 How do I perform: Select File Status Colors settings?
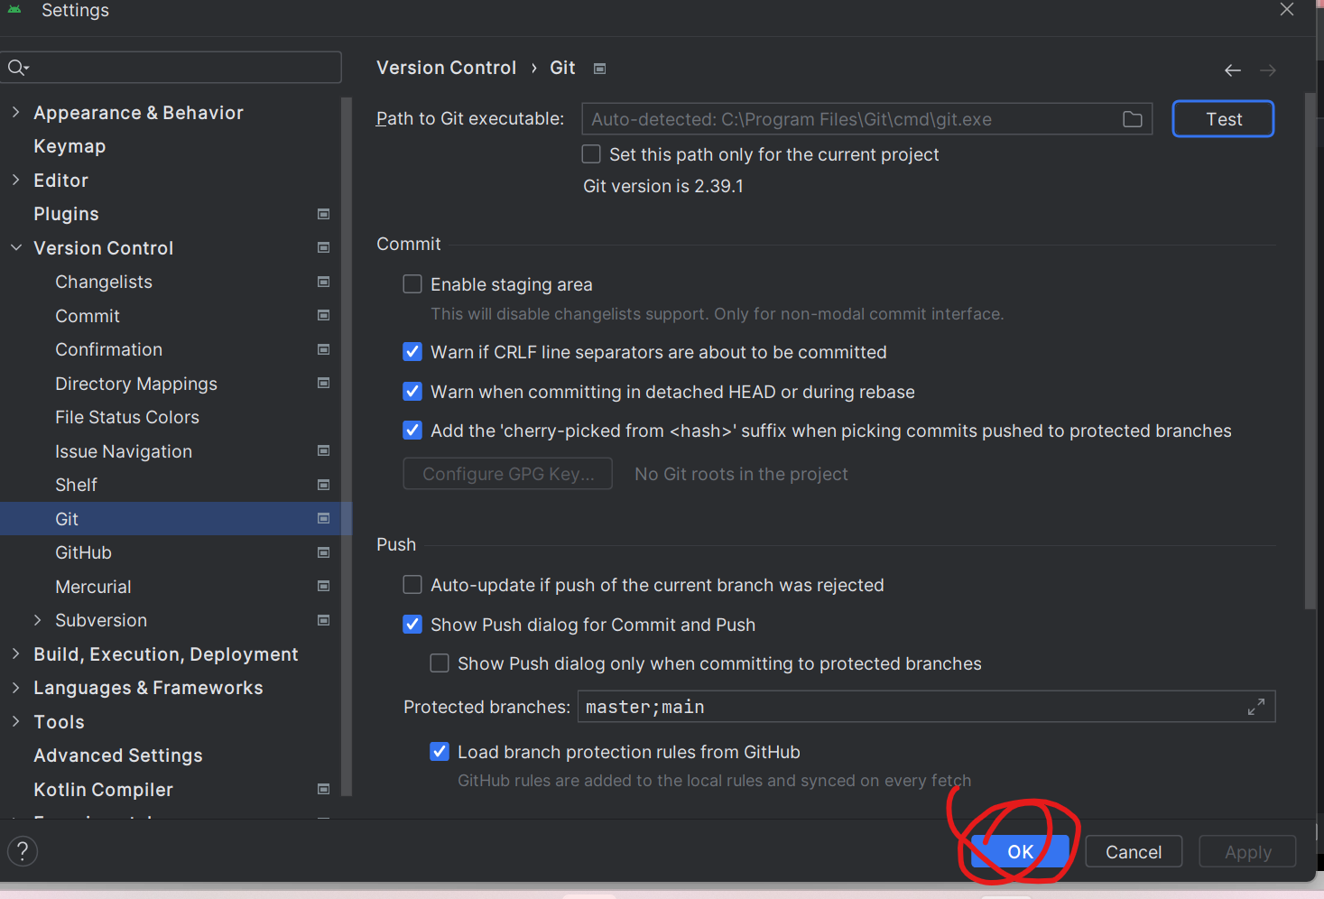click(x=127, y=417)
